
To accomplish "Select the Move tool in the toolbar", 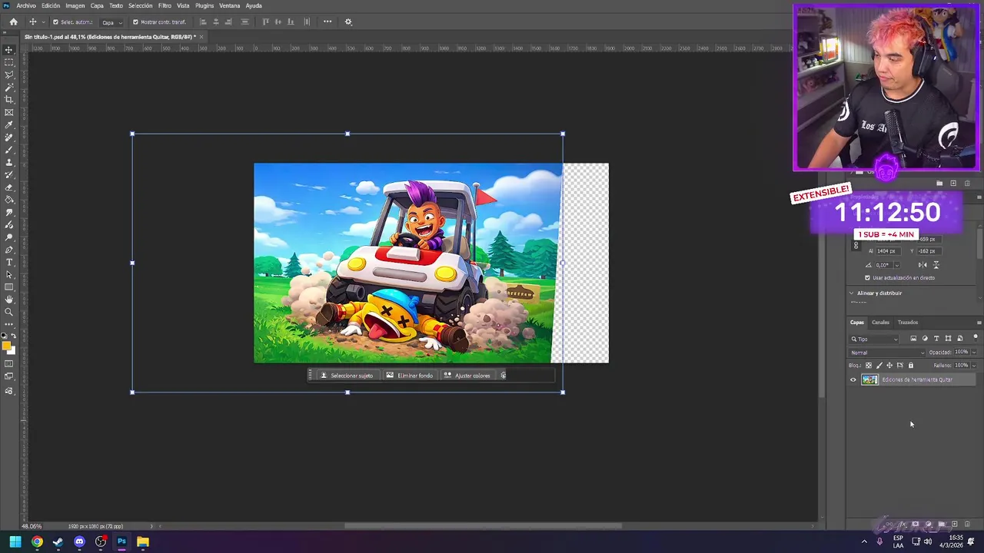I will [9, 50].
